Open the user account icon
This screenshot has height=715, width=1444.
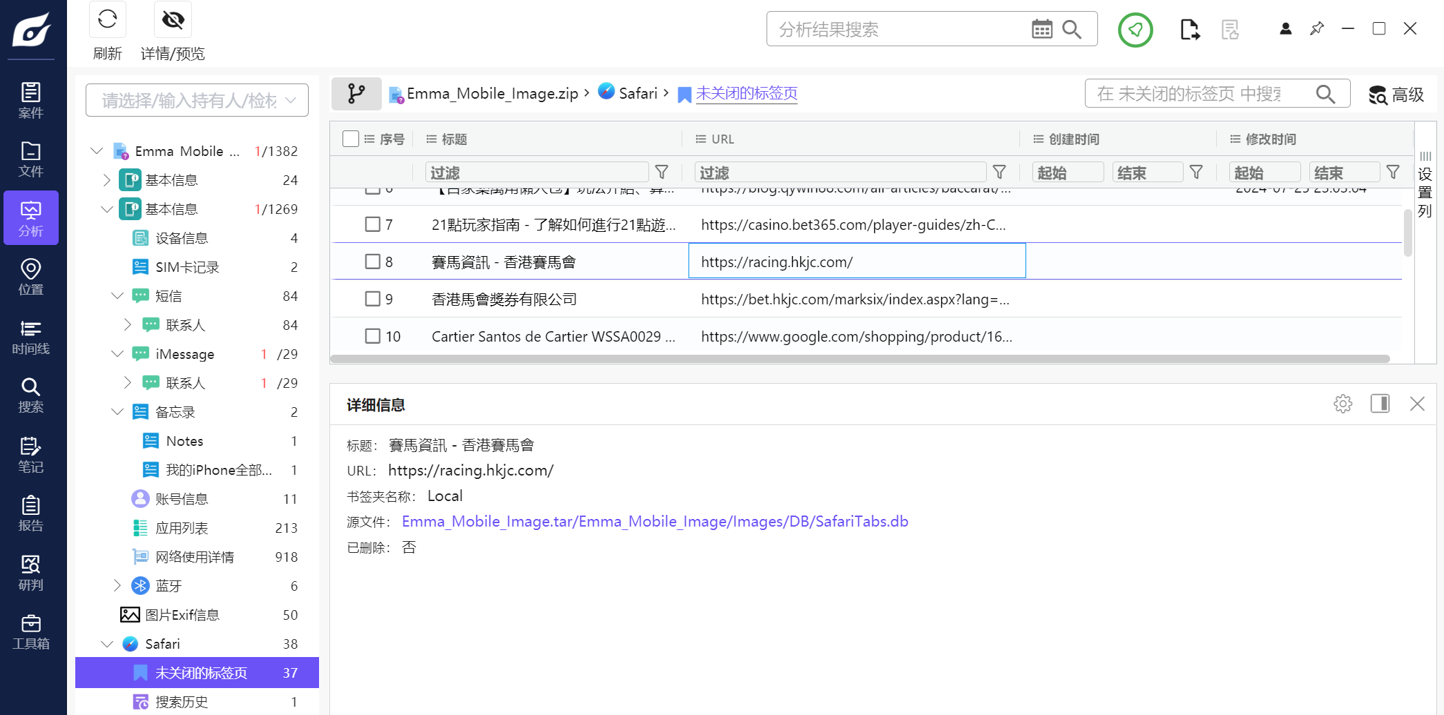[1285, 29]
